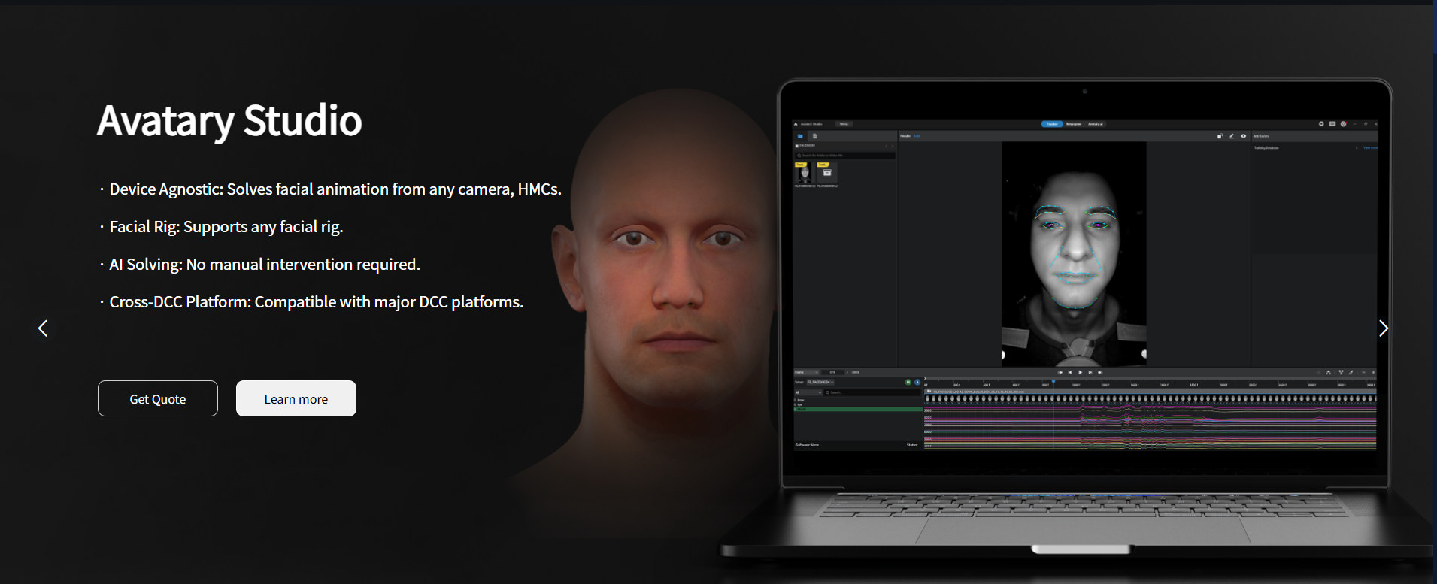Select the pencil edit tool above viewport
Image resolution: width=1437 pixels, height=584 pixels.
point(1231,136)
